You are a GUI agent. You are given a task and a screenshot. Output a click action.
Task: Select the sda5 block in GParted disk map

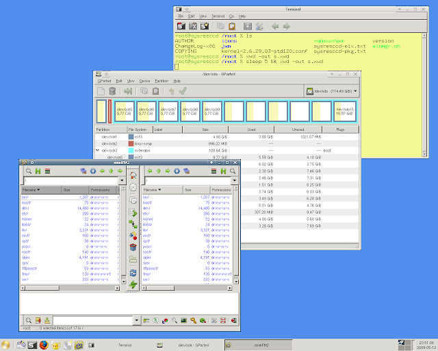tap(125, 112)
